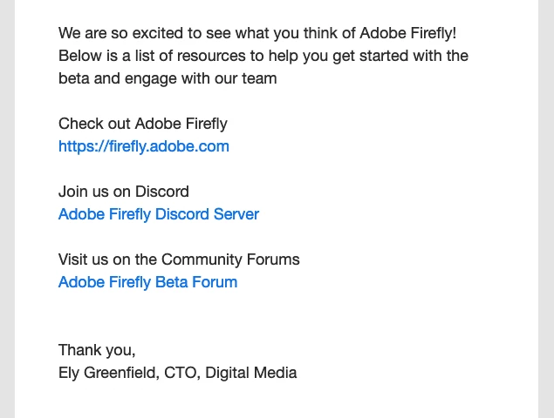Viewport: 554px width, 418px height.
Task: Click the "beta and engage with our team" line
Action: (167, 78)
